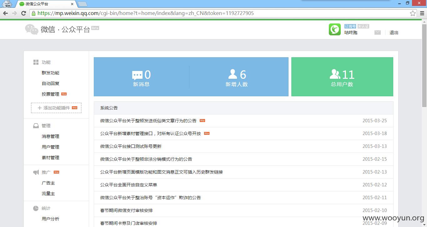Click the total users people icon
This screenshot has width=427, height=227.
tap(335, 74)
